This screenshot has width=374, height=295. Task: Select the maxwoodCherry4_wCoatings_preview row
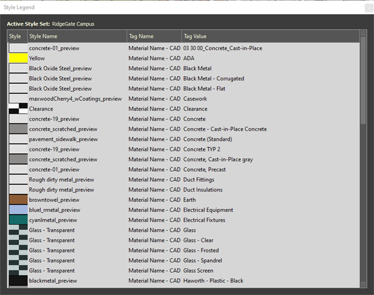click(183, 99)
